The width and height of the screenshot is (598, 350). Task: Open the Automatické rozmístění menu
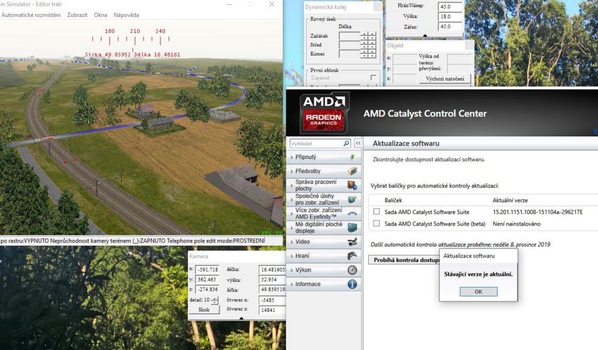(x=31, y=15)
